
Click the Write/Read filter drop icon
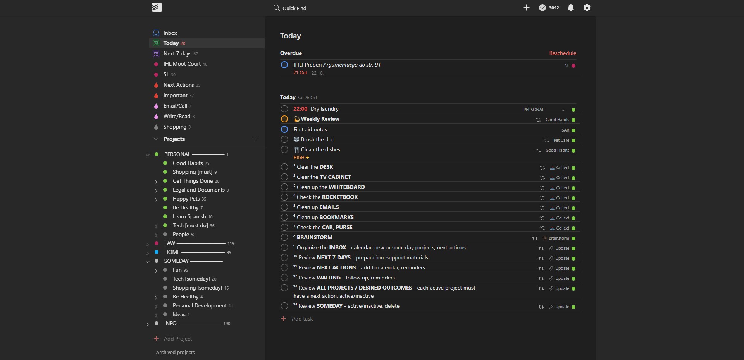click(x=156, y=116)
